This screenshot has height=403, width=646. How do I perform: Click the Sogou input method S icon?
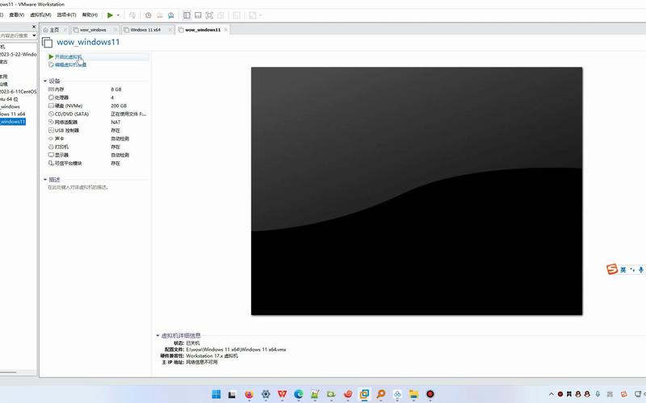[x=612, y=269]
